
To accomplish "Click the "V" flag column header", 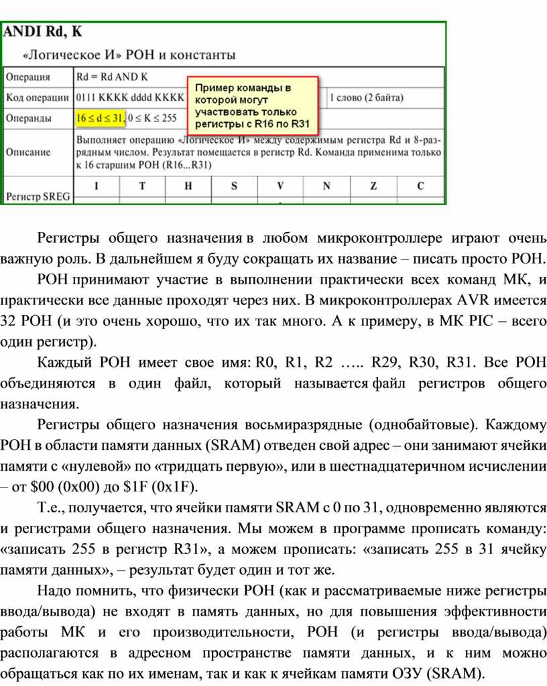I will tap(280, 186).
